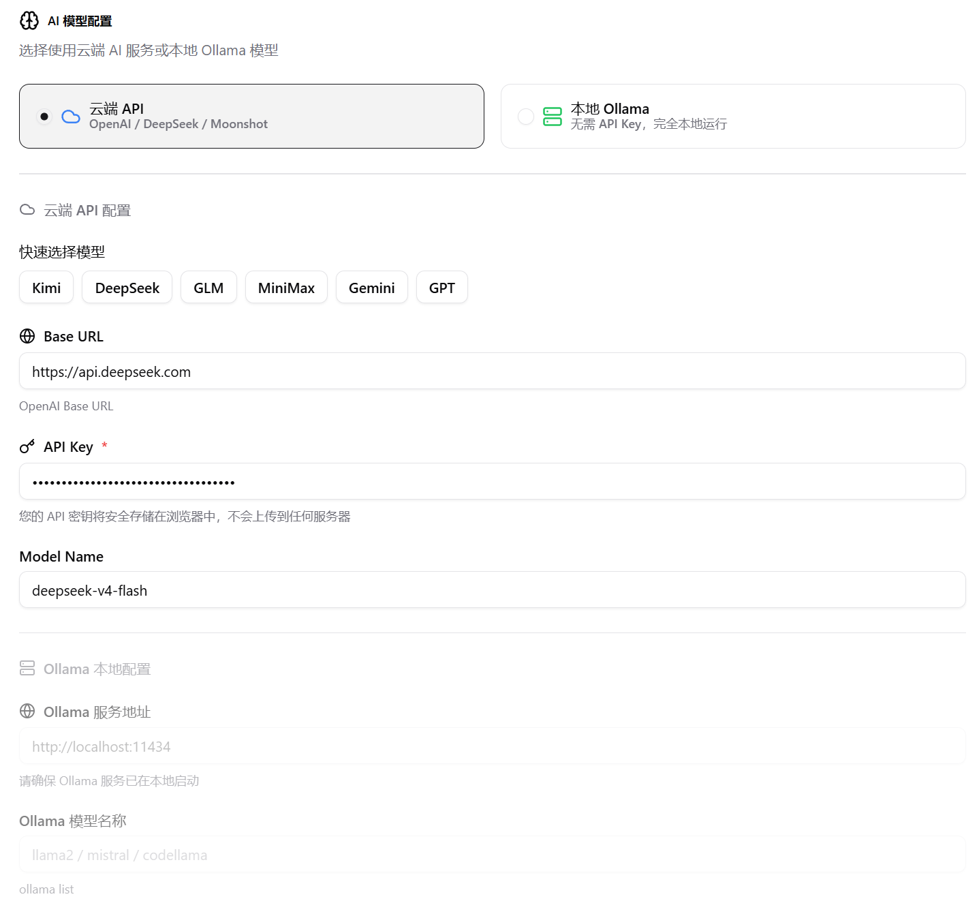
Task: Select the GPT quick model button
Action: pyautogui.click(x=442, y=288)
